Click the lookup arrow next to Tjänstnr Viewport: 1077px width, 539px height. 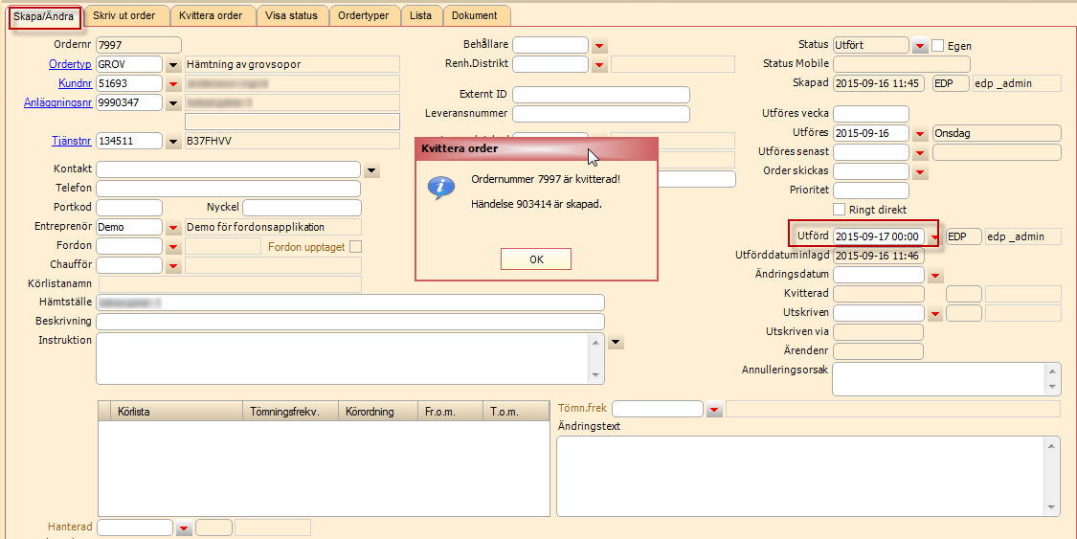click(173, 142)
